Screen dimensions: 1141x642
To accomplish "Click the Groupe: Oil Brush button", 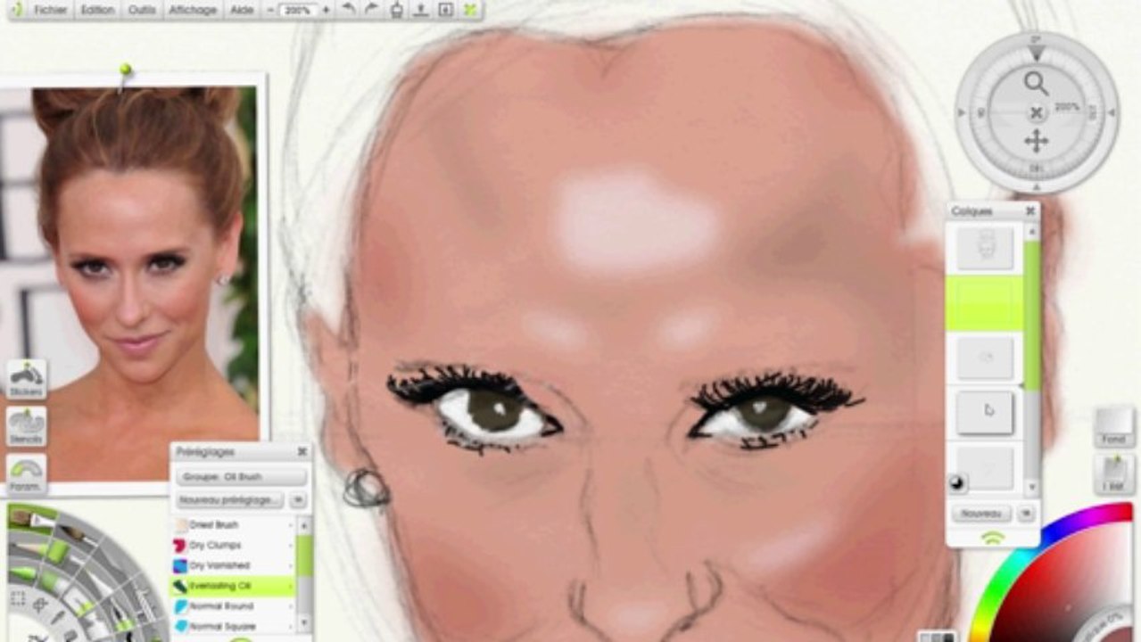I will 242,477.
